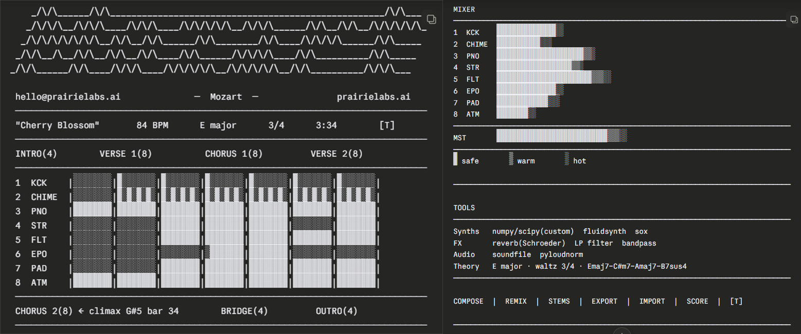This screenshot has width=801, height=334.
Task: Click the MST master level bar
Action: point(561,136)
